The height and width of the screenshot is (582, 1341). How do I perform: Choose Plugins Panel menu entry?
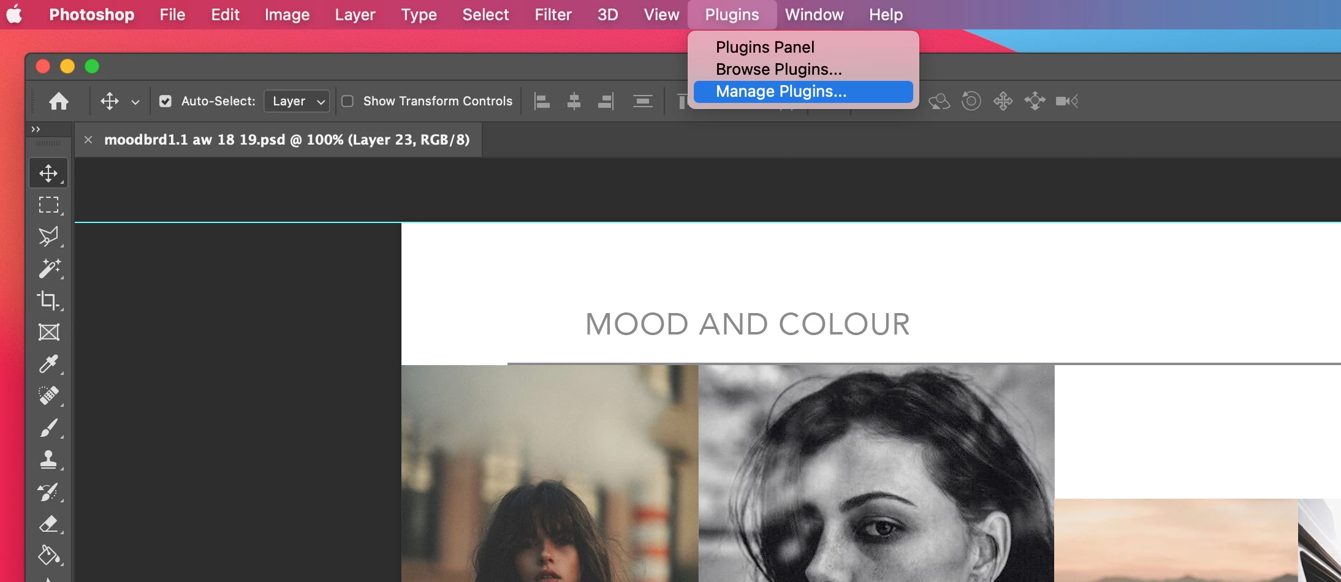(x=803, y=47)
